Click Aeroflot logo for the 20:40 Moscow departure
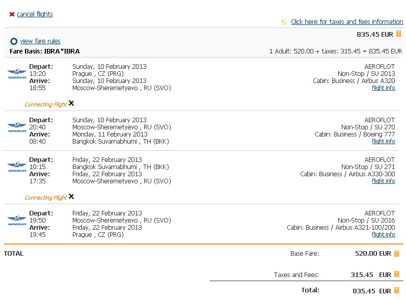This screenshot has height=301, width=406. 17,127
